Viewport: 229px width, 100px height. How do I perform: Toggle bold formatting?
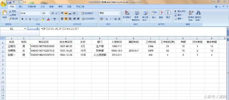click(22, 19)
